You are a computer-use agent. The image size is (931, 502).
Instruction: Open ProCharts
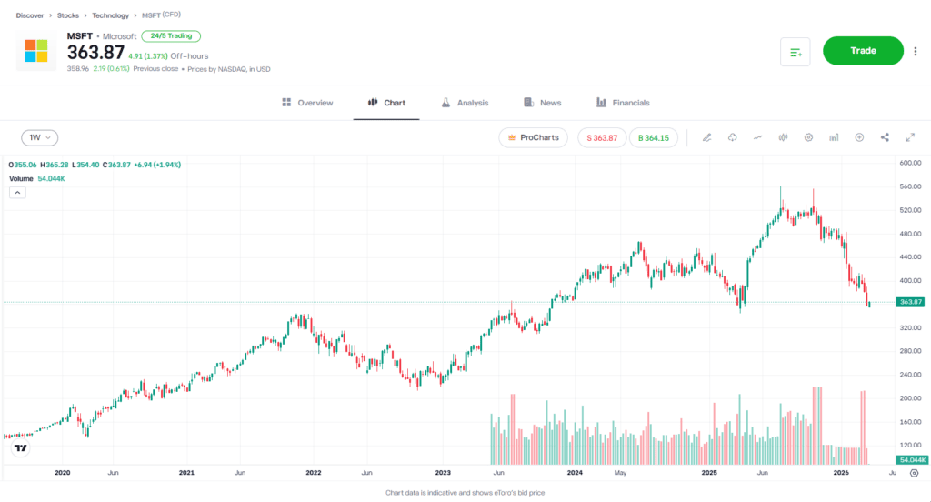(534, 137)
